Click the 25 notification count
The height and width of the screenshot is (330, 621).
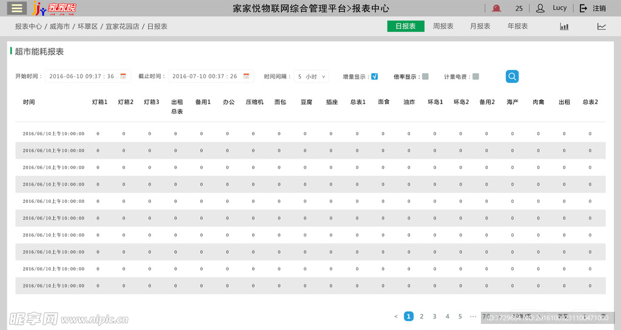[x=519, y=8]
